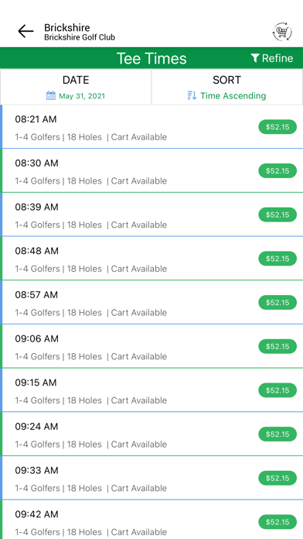Select the 08:39 AM tee time row
The width and height of the screenshot is (303, 539).
coord(151,215)
